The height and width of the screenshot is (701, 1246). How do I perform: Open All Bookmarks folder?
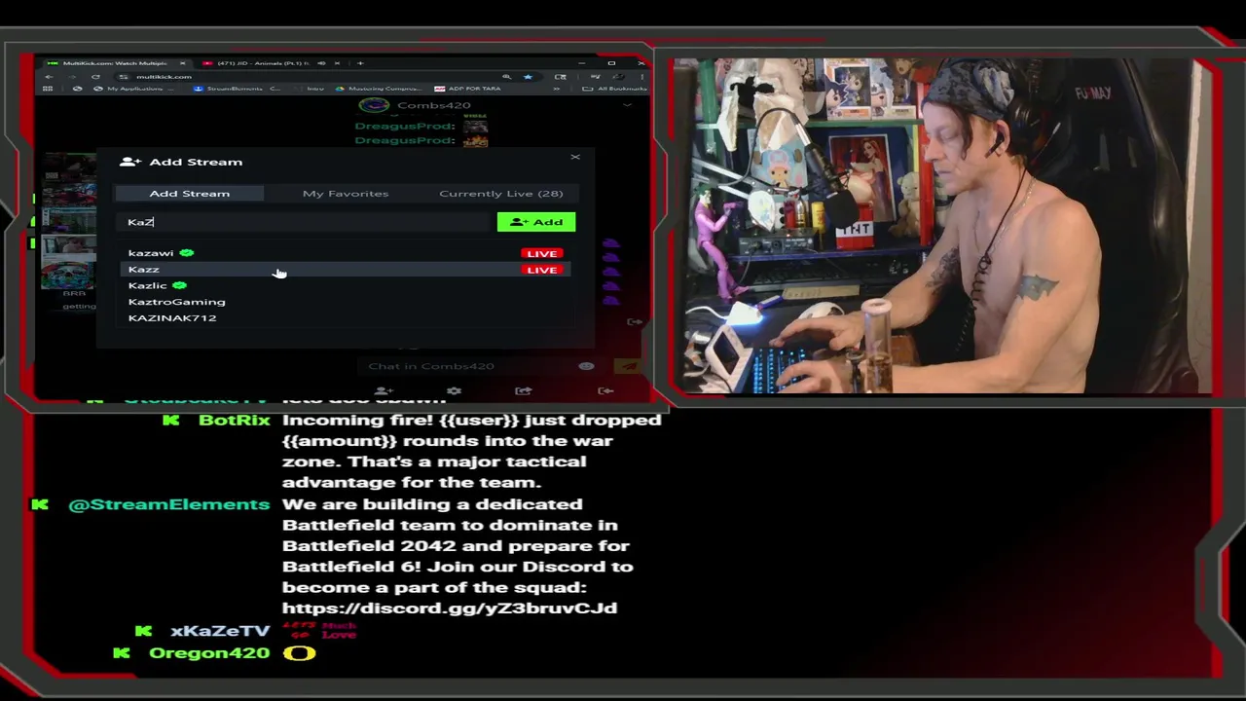click(614, 89)
